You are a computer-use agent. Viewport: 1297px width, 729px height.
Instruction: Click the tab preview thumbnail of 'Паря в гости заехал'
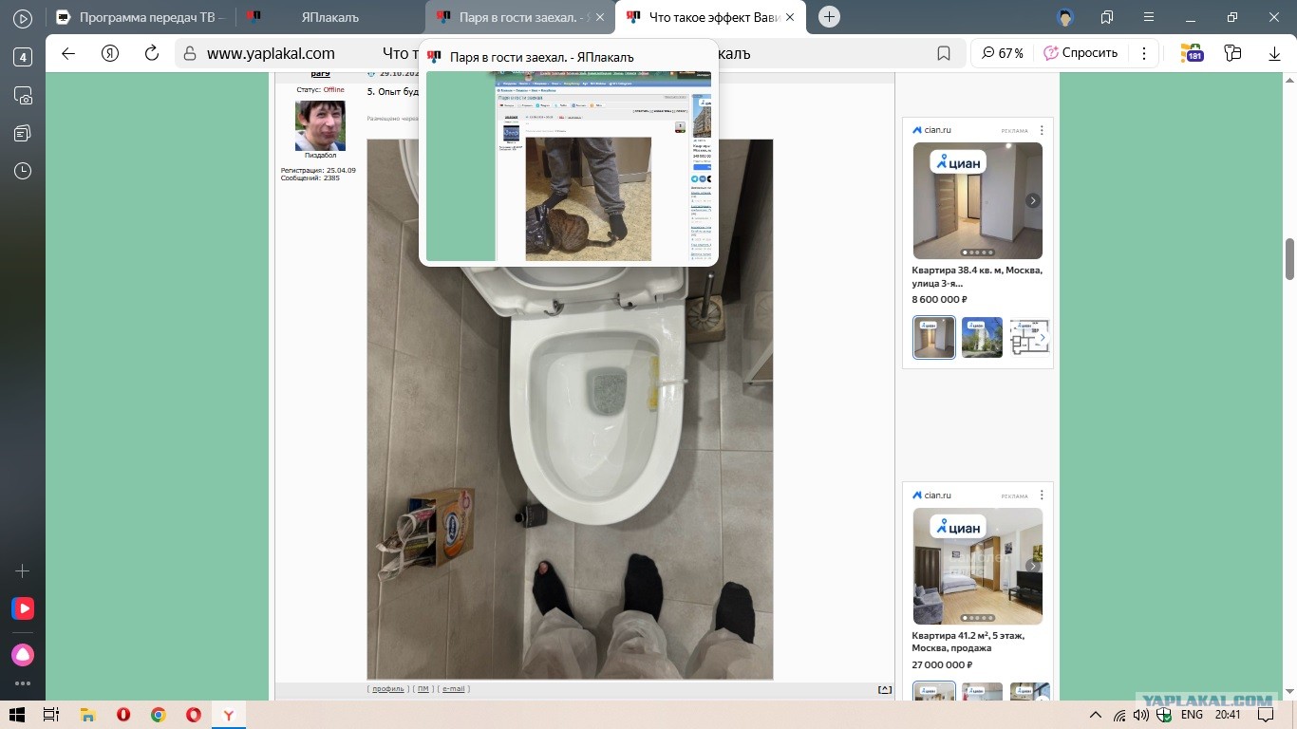[x=569, y=166]
